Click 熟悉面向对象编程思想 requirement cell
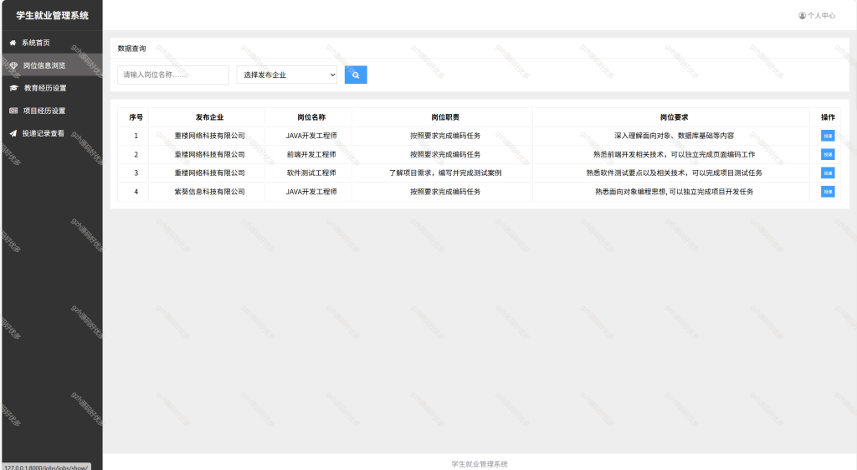Screen dimensions: 857x470 tap(674, 192)
